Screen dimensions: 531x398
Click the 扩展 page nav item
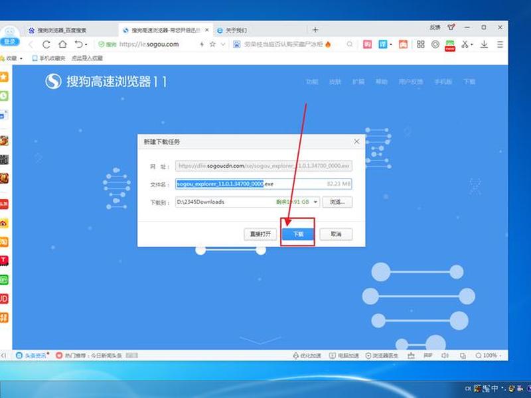[358, 82]
